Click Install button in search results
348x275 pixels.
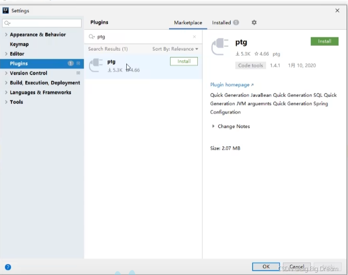click(x=184, y=61)
